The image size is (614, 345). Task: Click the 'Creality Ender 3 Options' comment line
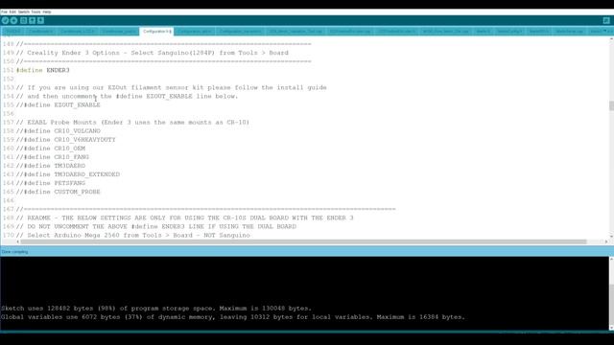tap(153, 53)
